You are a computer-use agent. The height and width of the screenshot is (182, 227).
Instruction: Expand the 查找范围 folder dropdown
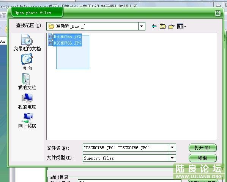(x=142, y=26)
